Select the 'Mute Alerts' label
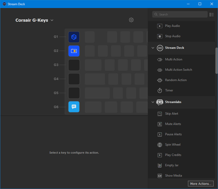Screen dimensions: 218x189 click(x=173, y=124)
